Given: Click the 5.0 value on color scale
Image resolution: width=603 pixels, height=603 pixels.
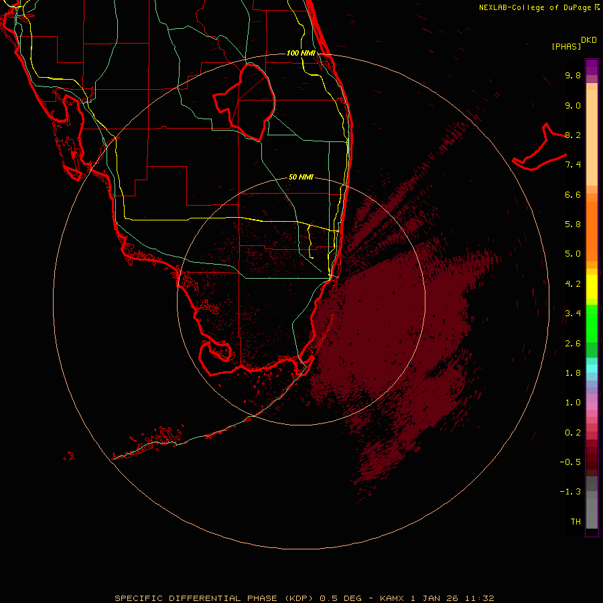Looking at the screenshot, I should pos(573,254).
